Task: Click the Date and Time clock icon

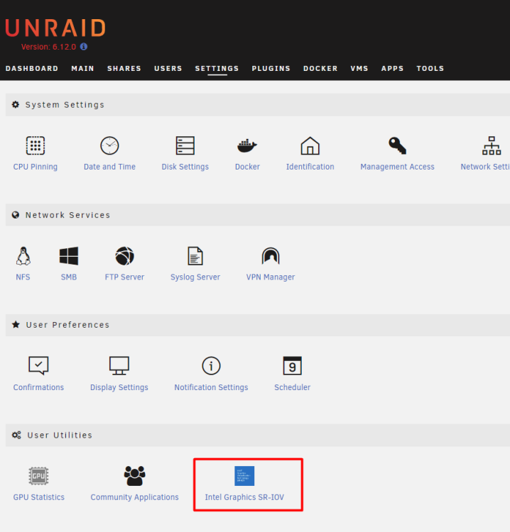Action: click(109, 145)
